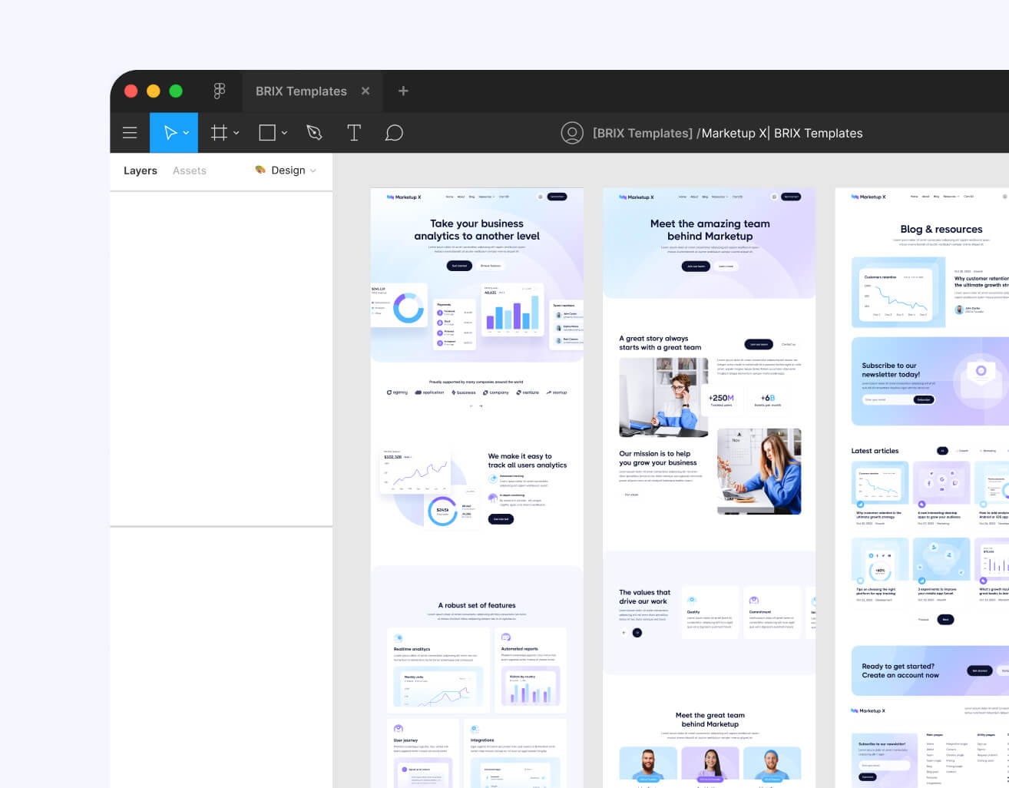Close the BRIX Templates tab

tap(366, 91)
